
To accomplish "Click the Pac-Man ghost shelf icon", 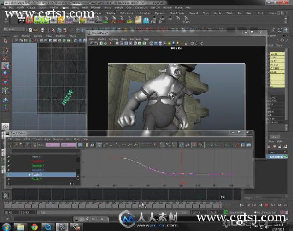I will click(x=146, y=20).
